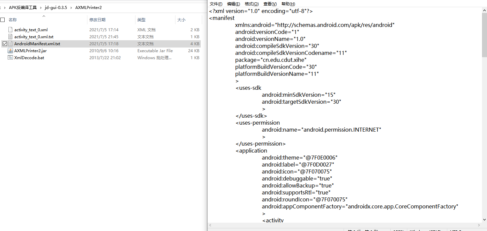
Task: Sort files by 大小 column
Action: click(181, 20)
